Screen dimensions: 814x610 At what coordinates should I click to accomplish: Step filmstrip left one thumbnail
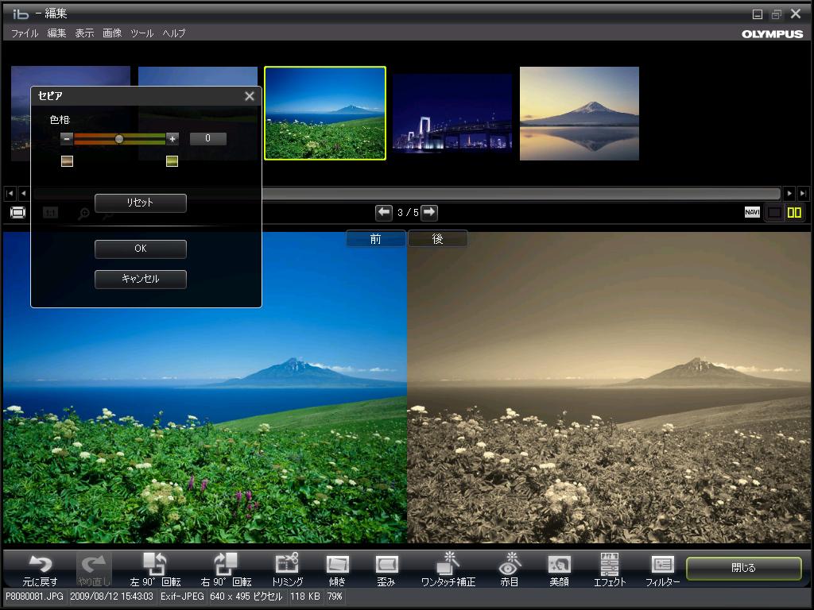coord(23,194)
